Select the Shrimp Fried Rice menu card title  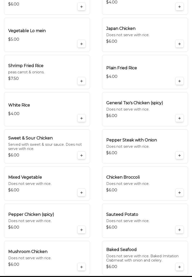[26, 66]
